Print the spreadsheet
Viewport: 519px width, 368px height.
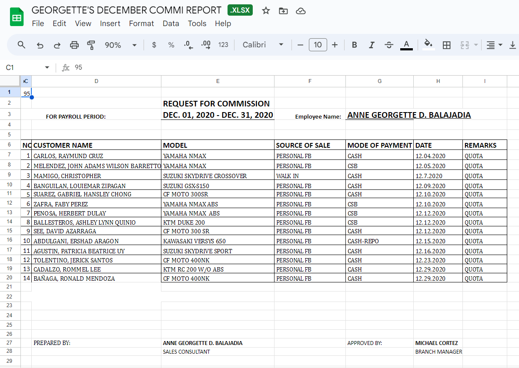click(x=74, y=45)
